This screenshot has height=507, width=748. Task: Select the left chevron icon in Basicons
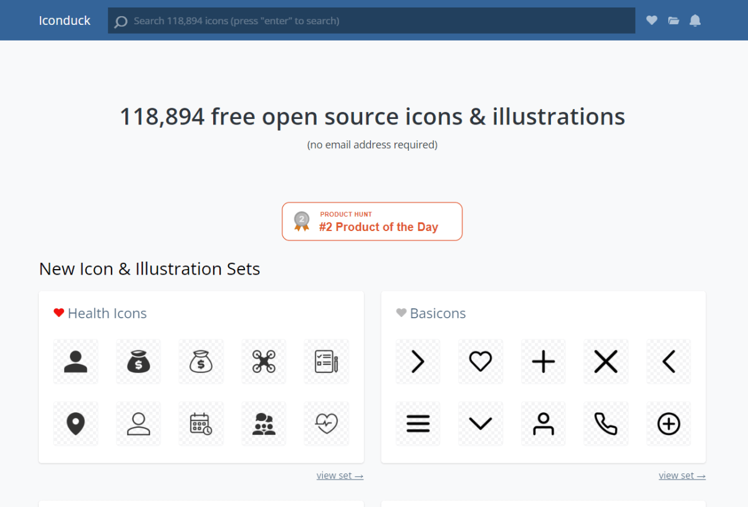(x=668, y=361)
